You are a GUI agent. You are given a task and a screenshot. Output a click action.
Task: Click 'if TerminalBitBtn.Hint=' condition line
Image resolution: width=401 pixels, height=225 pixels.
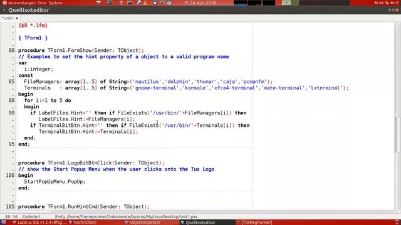(140, 125)
